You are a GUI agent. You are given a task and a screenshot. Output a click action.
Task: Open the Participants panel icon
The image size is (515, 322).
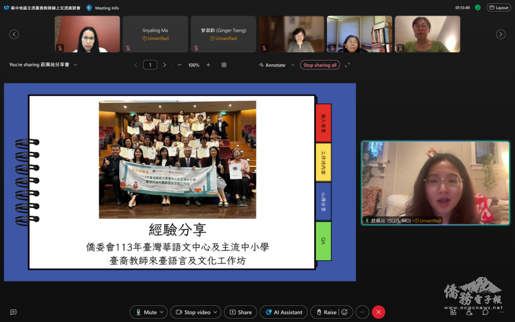coord(469,312)
